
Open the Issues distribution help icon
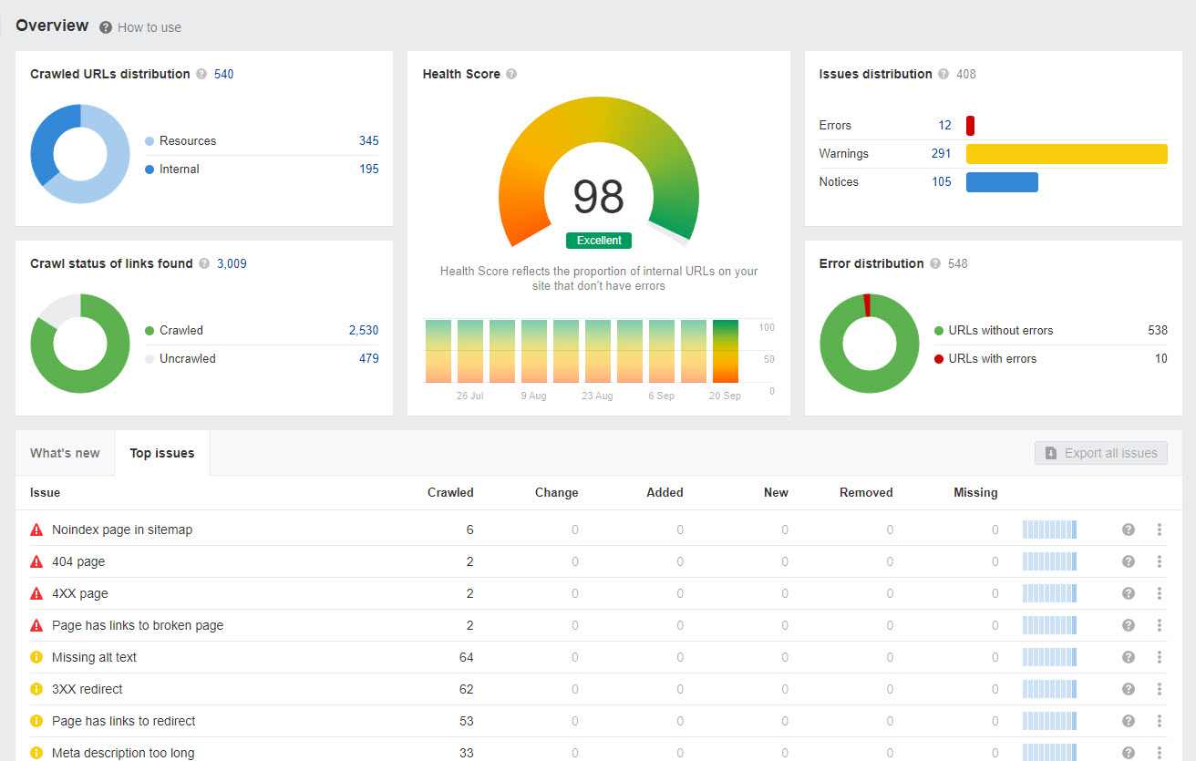tap(943, 74)
